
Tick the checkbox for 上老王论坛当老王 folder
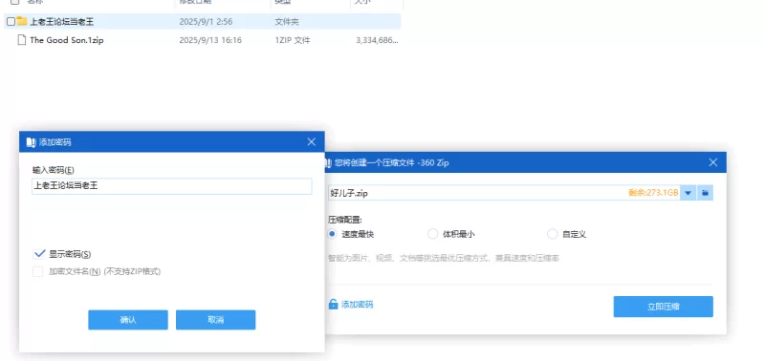click(x=11, y=21)
